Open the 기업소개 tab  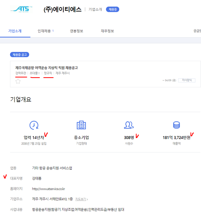pos(15,31)
